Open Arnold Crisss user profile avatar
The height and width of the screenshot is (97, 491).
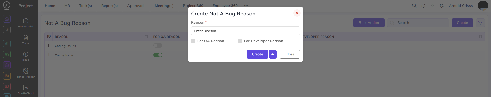pos(483,6)
